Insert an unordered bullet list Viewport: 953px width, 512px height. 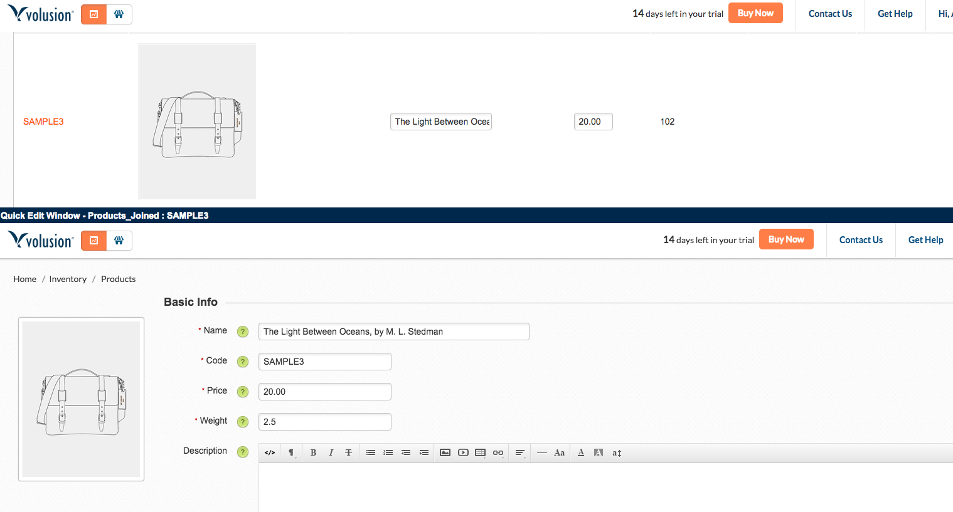coord(371,452)
